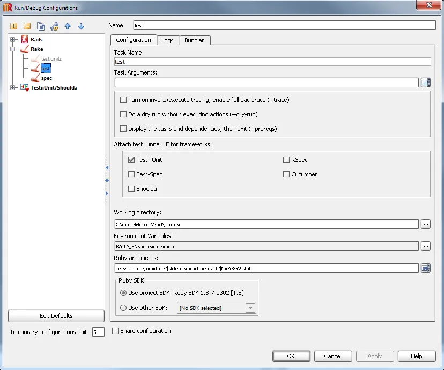Viewport: 444px width, 370px height.
Task: Click the Task Arguments input field
Action: coord(267,83)
